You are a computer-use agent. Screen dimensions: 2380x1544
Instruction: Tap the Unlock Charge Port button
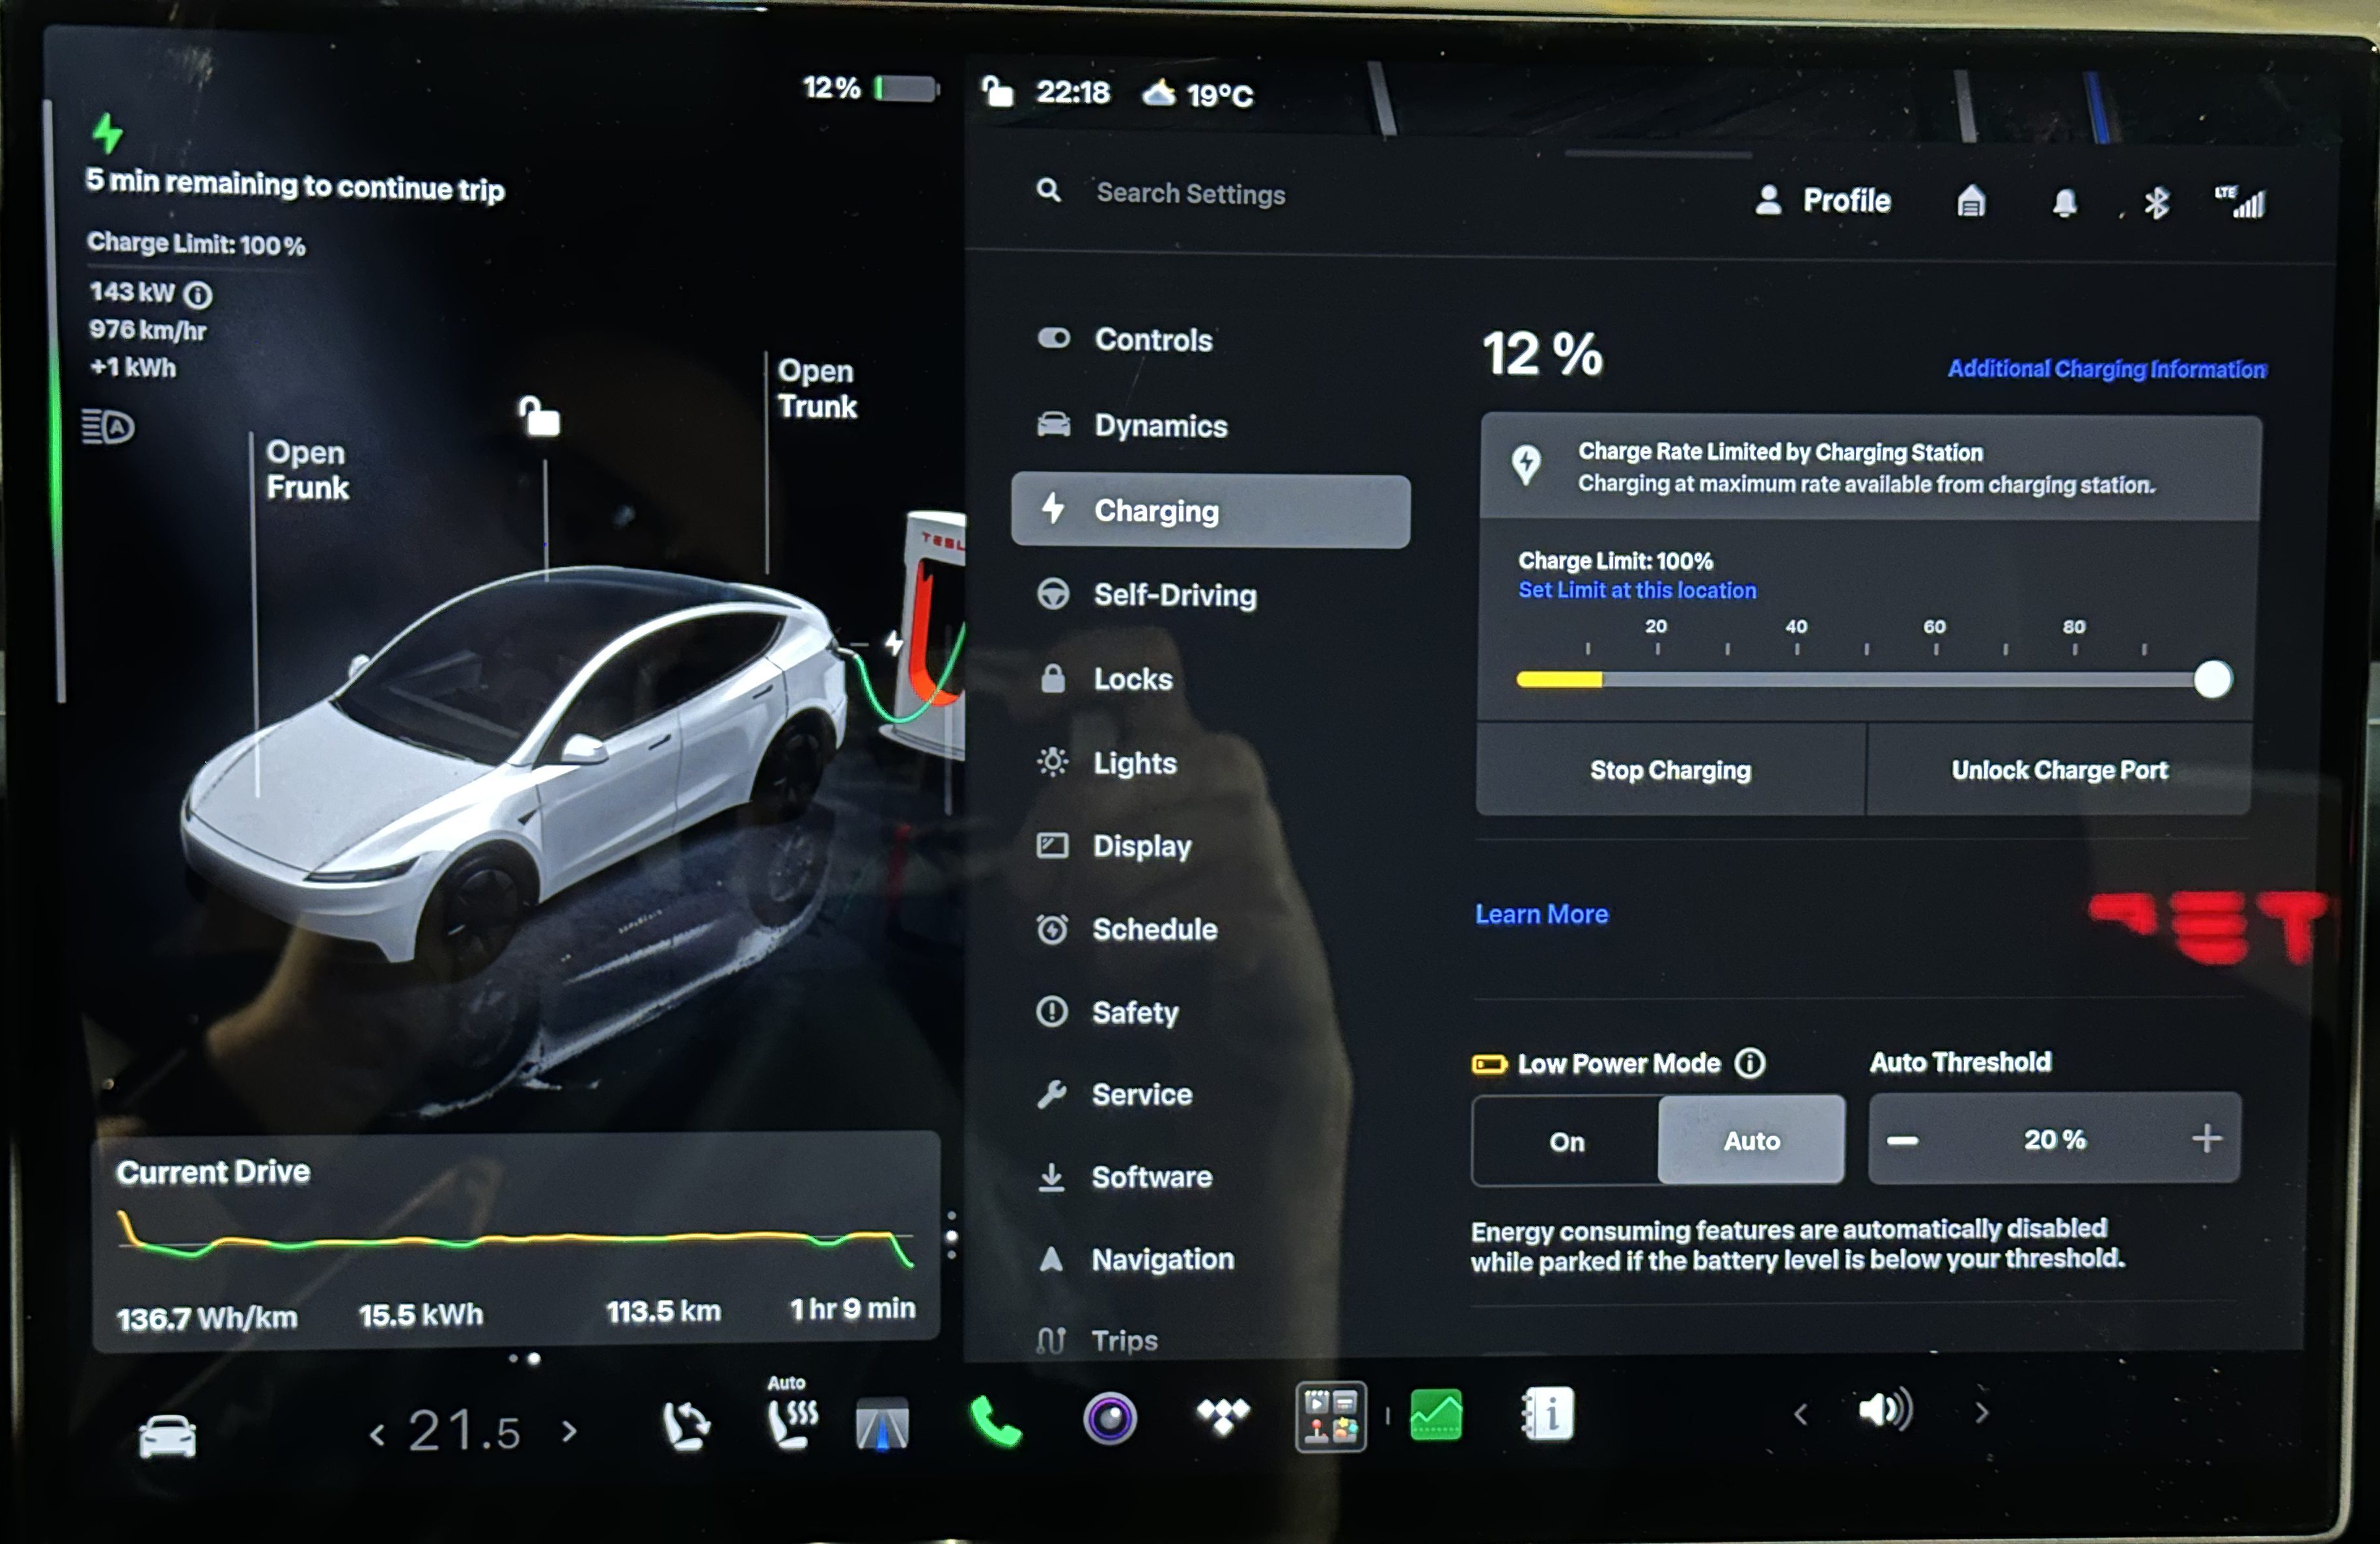tap(2059, 770)
